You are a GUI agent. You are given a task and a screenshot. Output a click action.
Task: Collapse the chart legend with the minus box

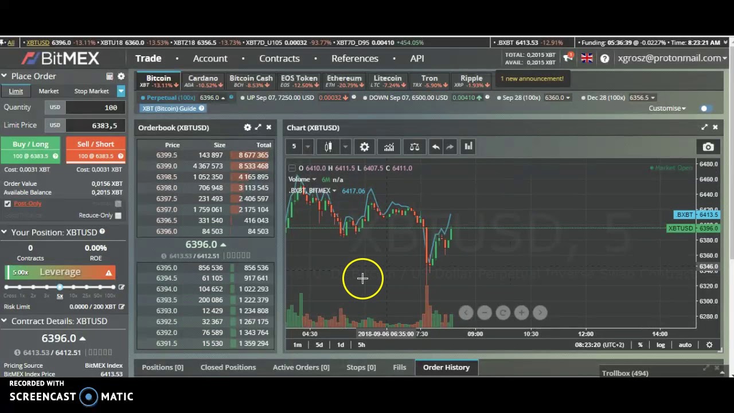click(x=292, y=168)
